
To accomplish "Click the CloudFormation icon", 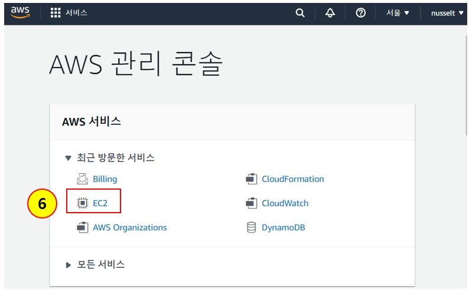I will click(251, 179).
